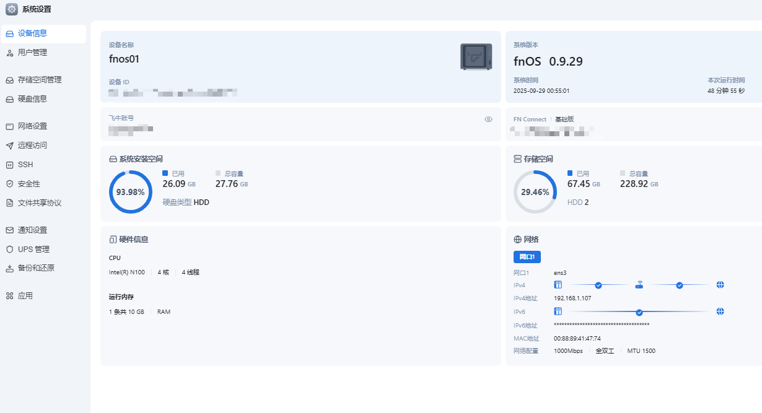Viewport: 762px width, 413px height.
Task: Click the blue 已用 swatch under 系统安装空间
Action: point(165,173)
